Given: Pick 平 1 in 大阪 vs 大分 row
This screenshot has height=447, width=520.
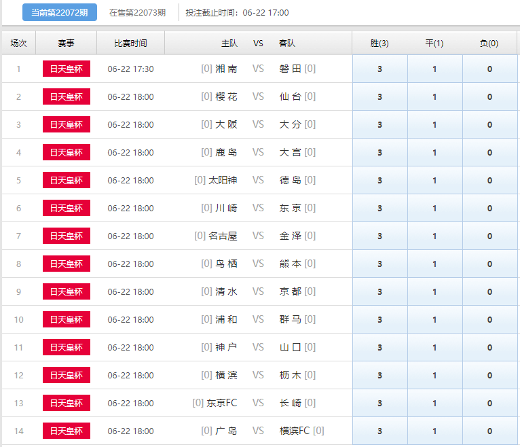Looking at the screenshot, I should click(434, 125).
